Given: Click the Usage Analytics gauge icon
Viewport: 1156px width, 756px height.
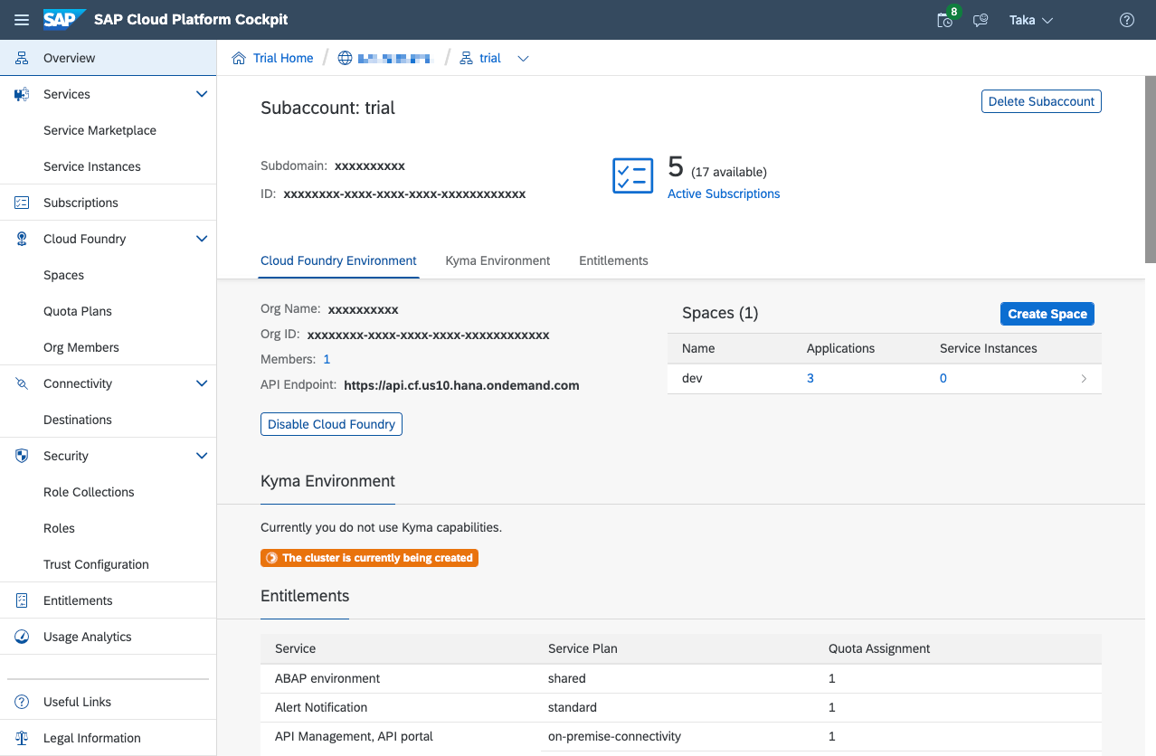Looking at the screenshot, I should point(23,637).
